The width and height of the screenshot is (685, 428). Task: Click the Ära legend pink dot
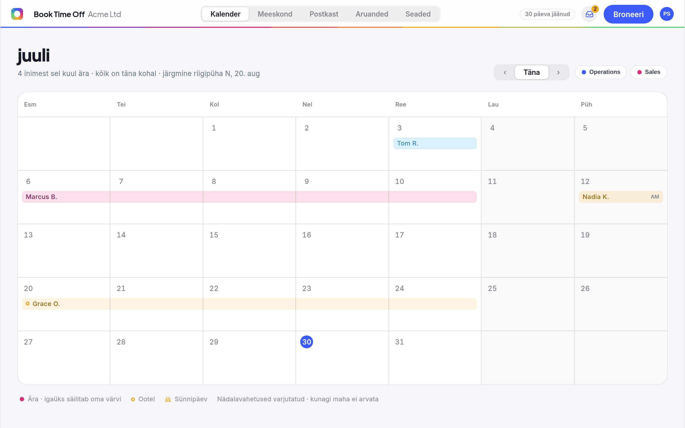pyautogui.click(x=22, y=399)
